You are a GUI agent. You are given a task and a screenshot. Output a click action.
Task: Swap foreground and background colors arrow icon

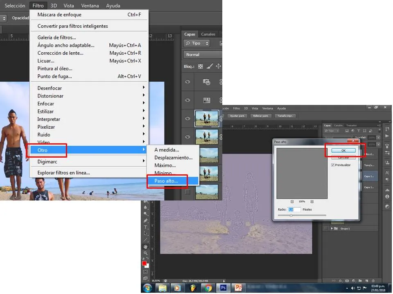148,258
